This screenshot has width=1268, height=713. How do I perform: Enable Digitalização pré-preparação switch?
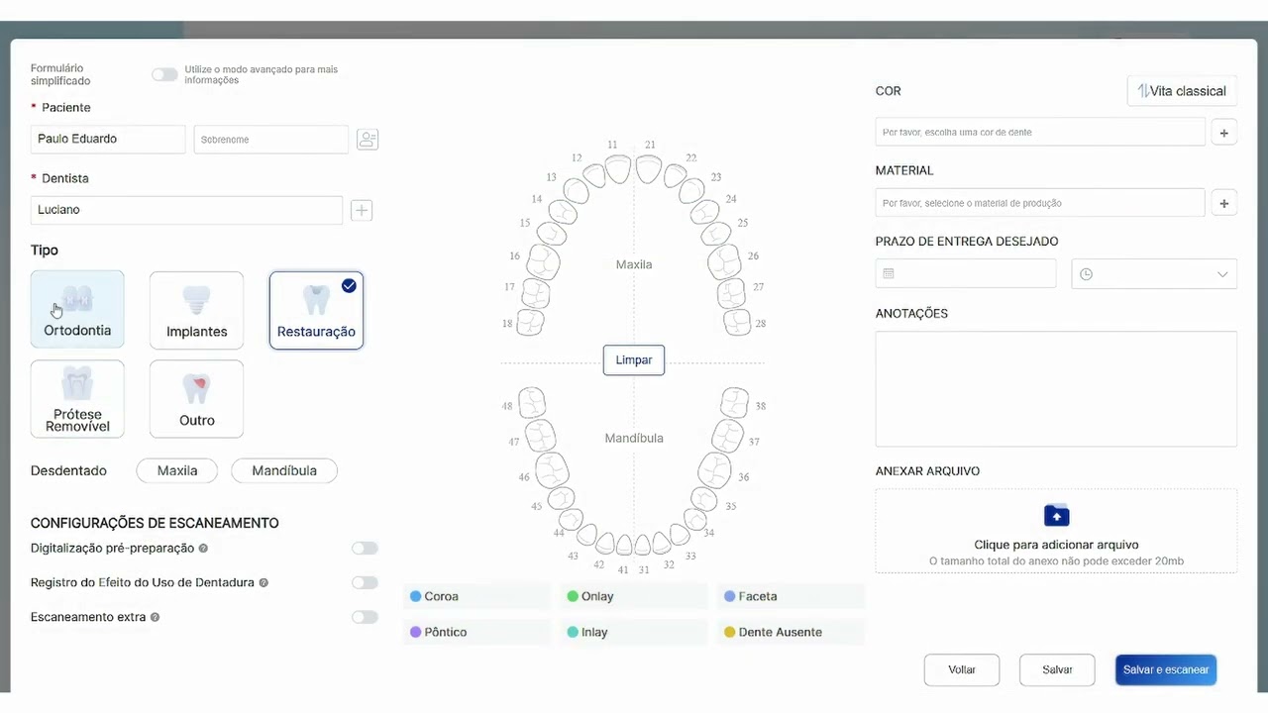[365, 549]
